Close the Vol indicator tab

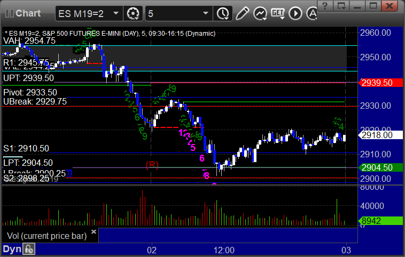(94, 231)
